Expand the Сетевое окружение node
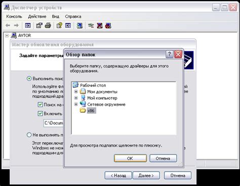The width and height of the screenshot is (240, 186). coord(76,104)
